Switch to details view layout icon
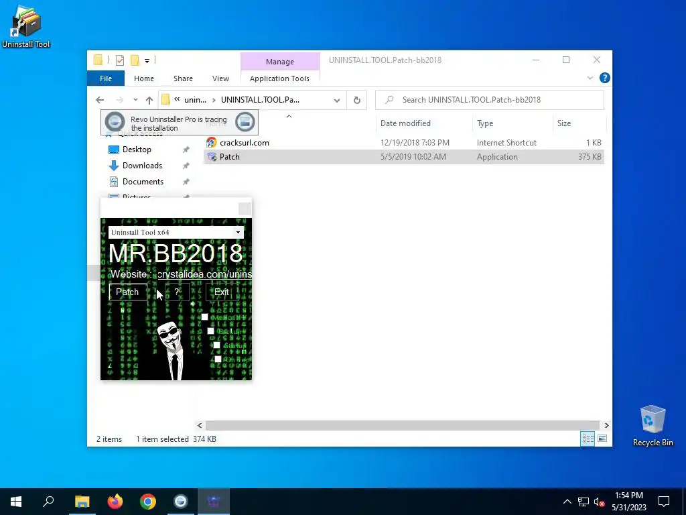The image size is (686, 515). pyautogui.click(x=588, y=439)
